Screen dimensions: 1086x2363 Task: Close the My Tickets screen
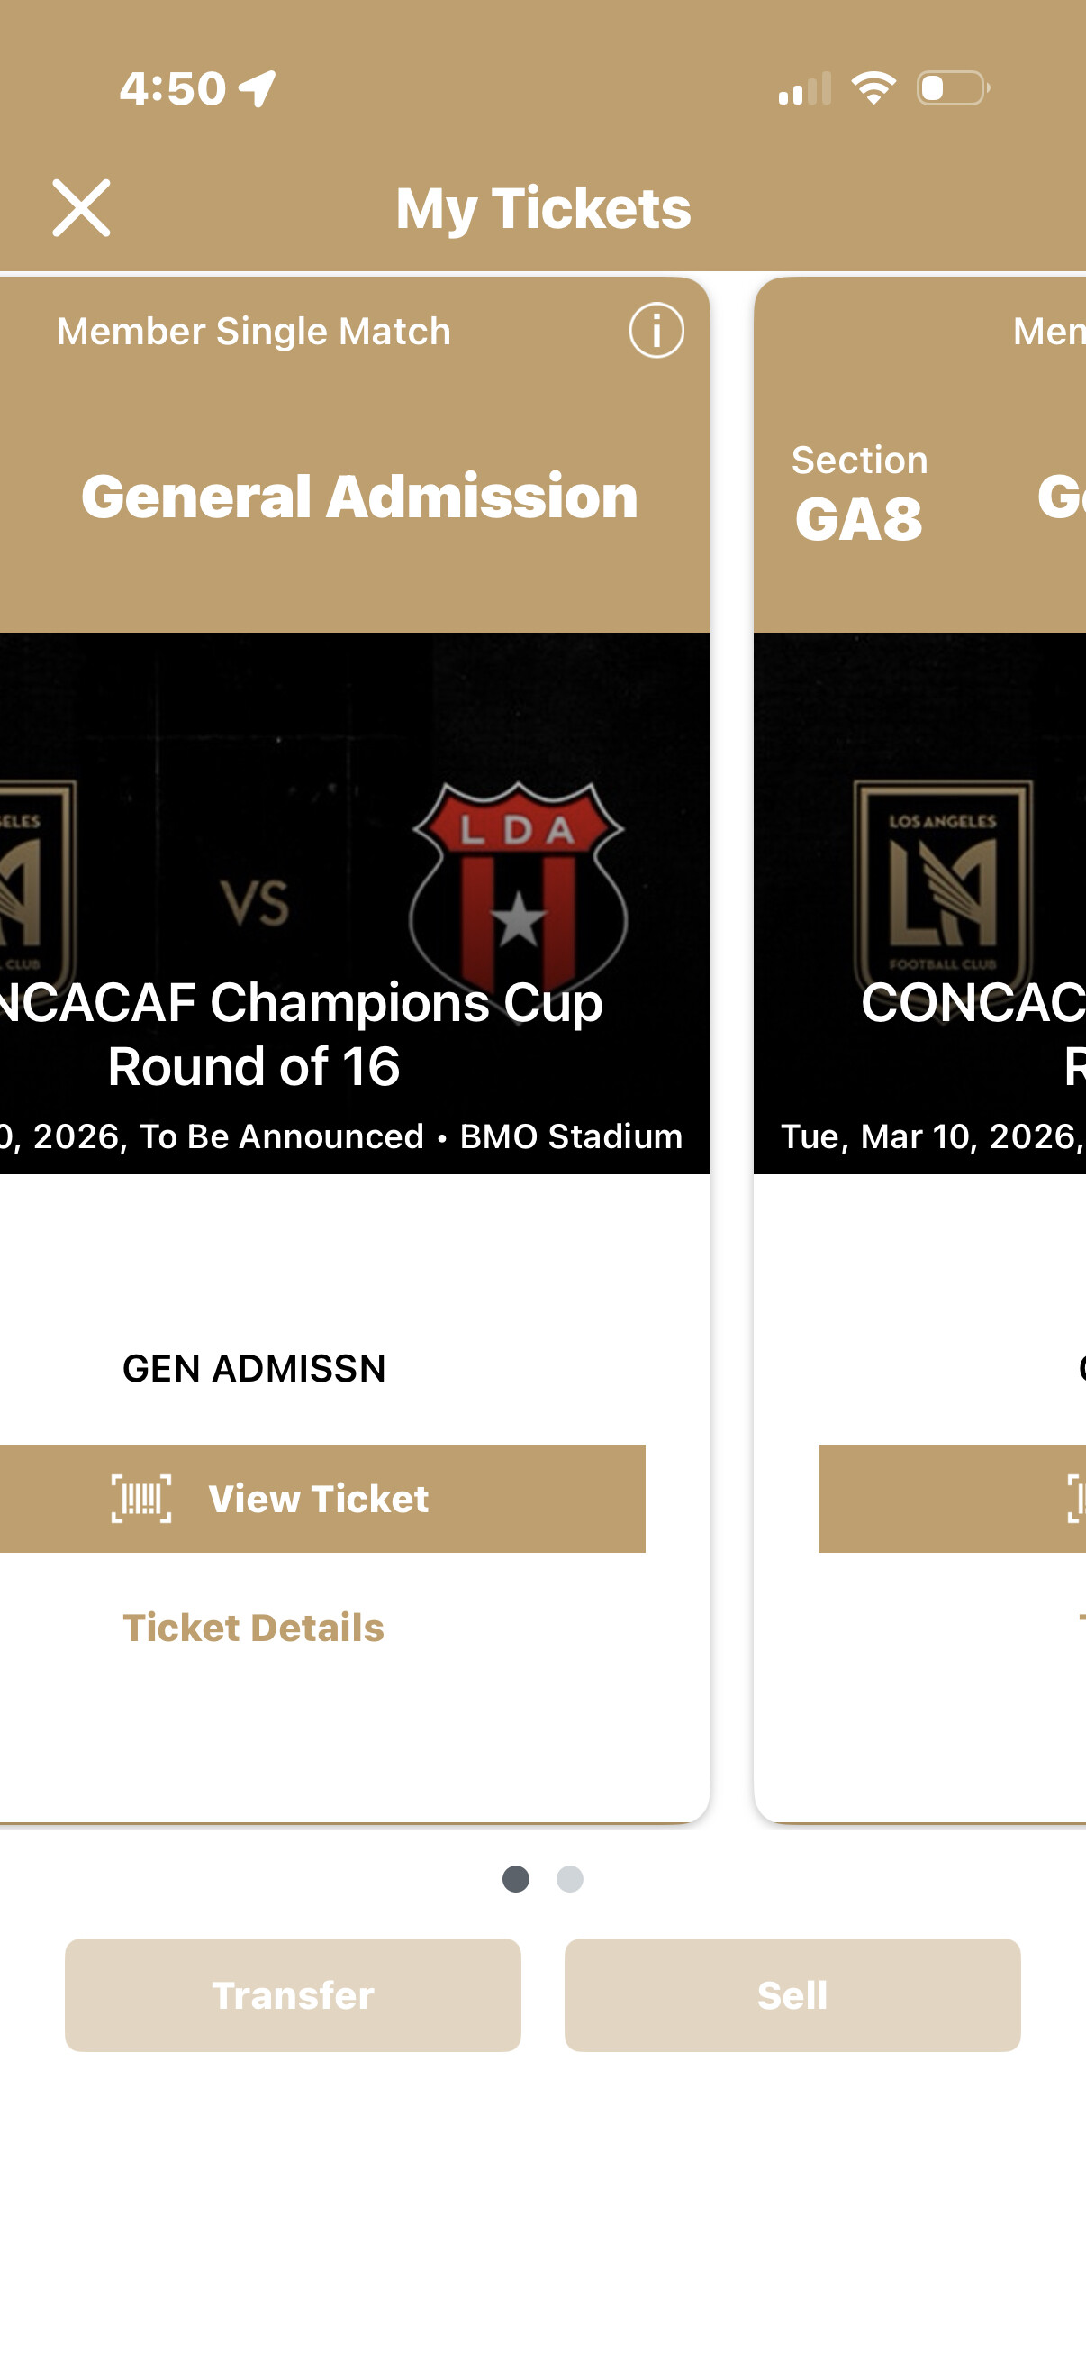81,208
